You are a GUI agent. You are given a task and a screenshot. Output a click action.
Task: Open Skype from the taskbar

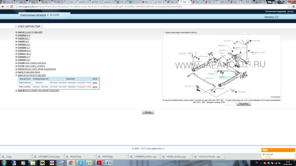[81, 163]
